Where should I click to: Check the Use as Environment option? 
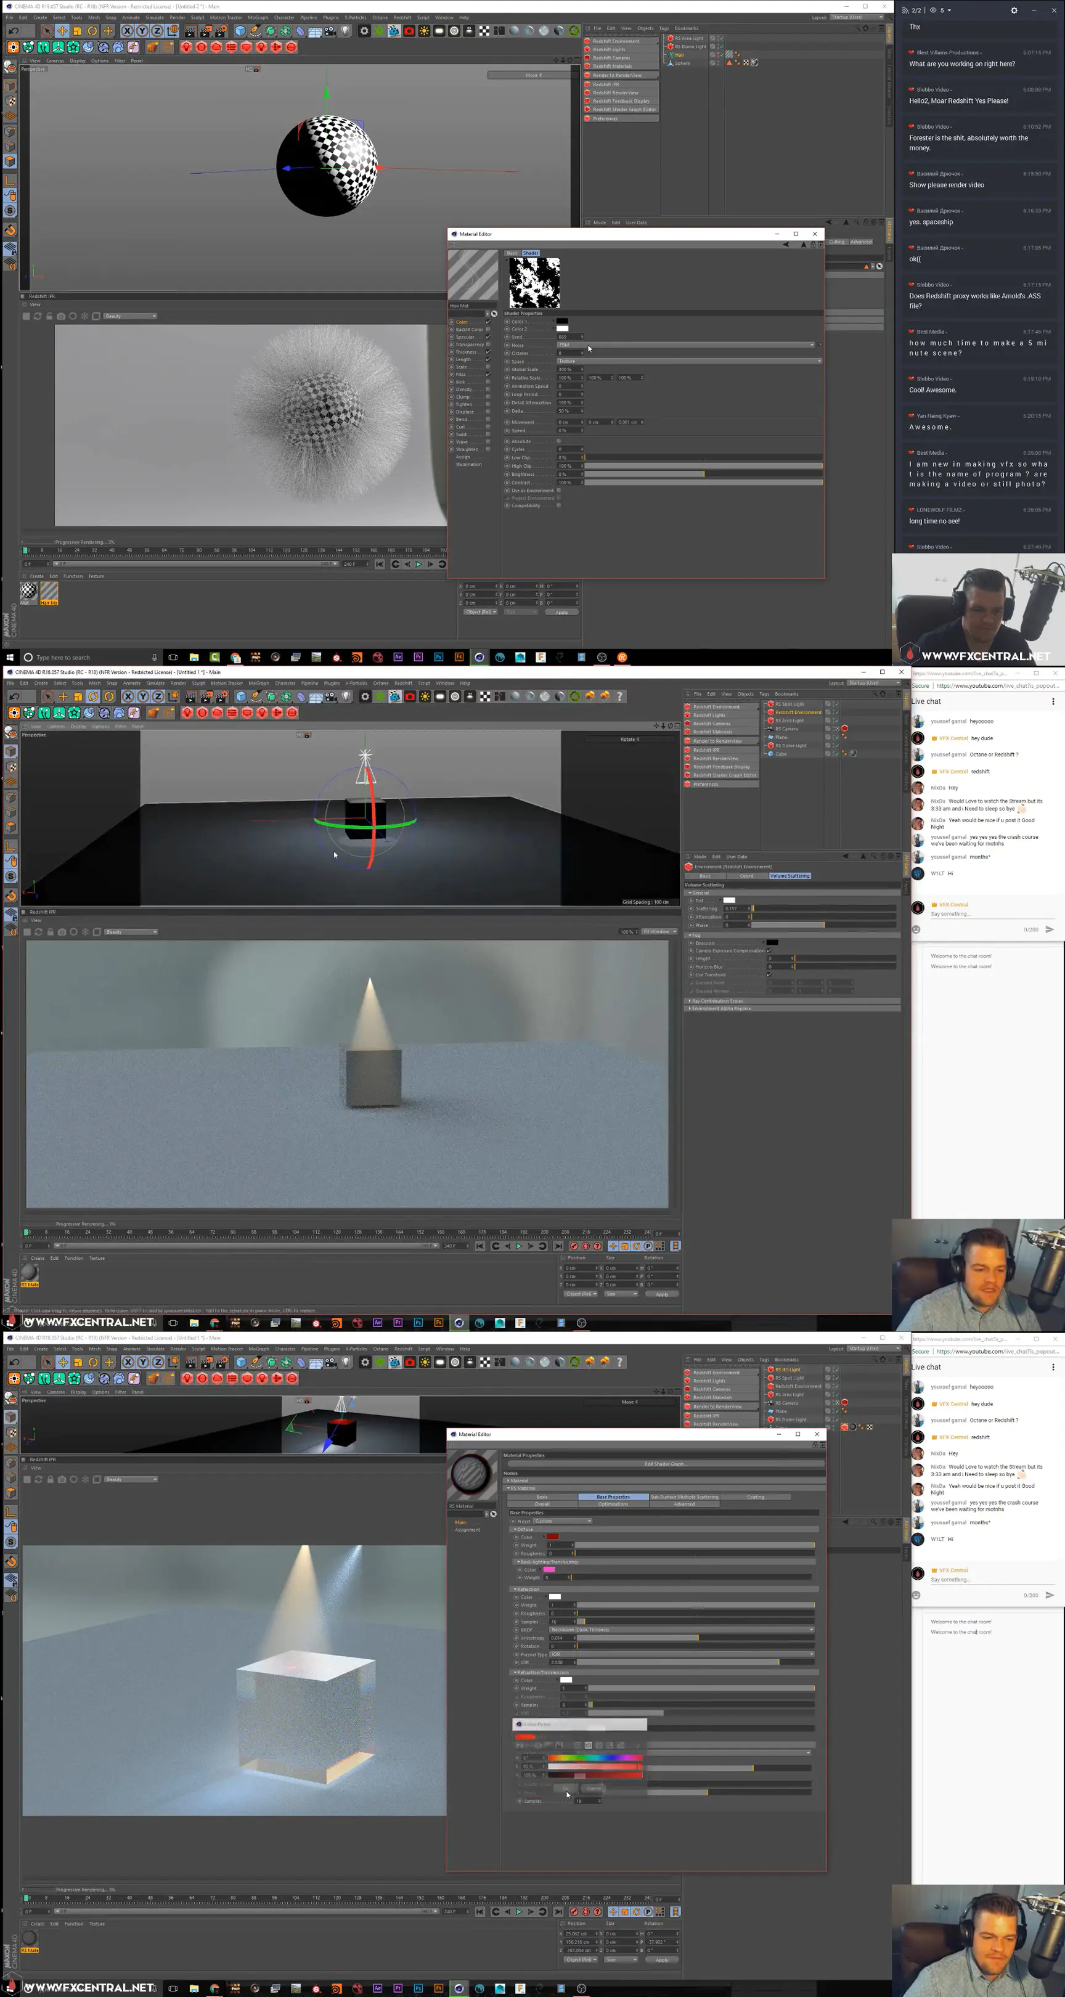pos(559,490)
